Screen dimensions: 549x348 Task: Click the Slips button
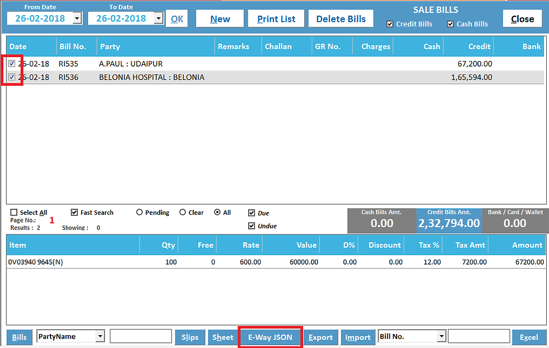pyautogui.click(x=190, y=337)
